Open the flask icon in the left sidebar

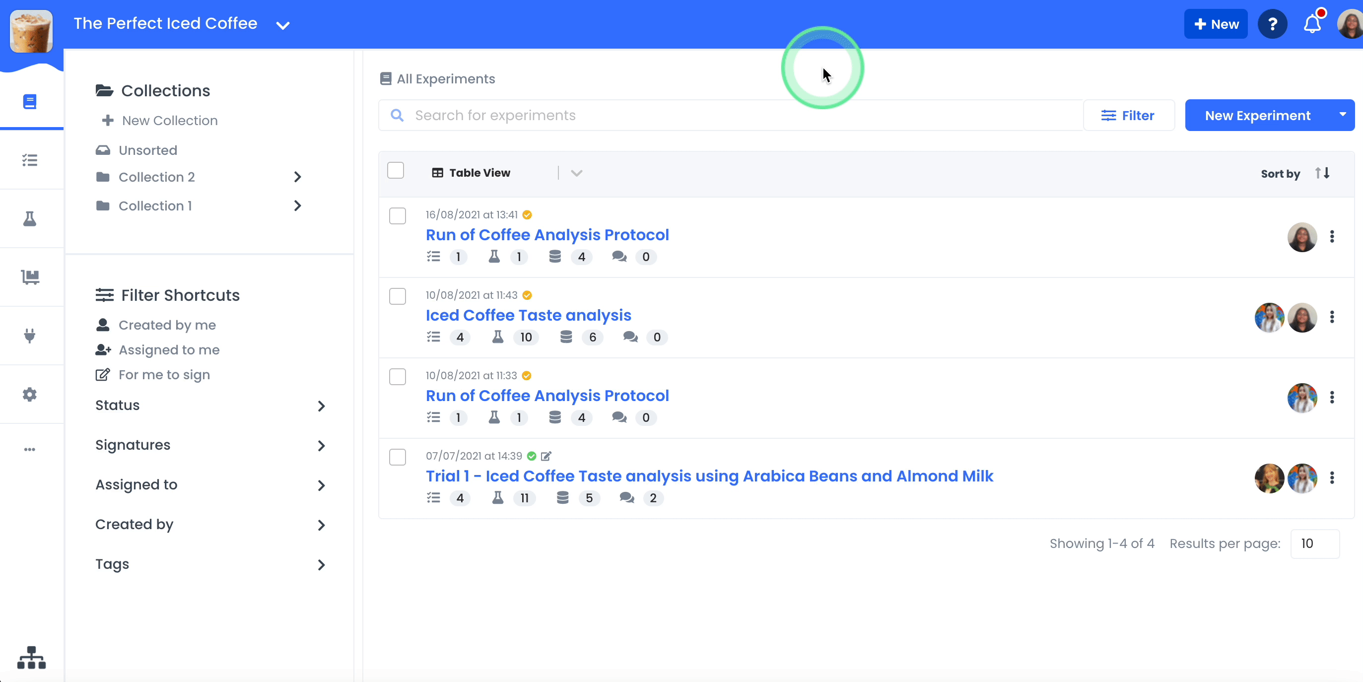pyautogui.click(x=30, y=218)
